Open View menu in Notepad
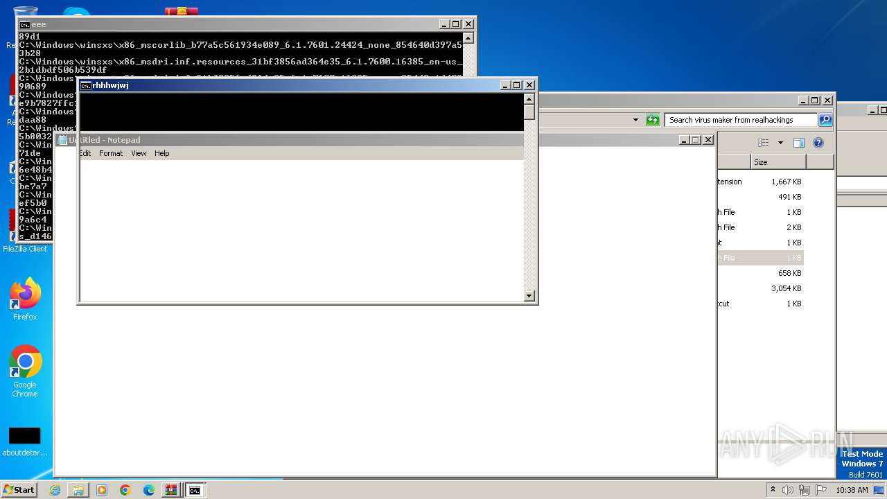The height and width of the screenshot is (499, 887). [139, 153]
